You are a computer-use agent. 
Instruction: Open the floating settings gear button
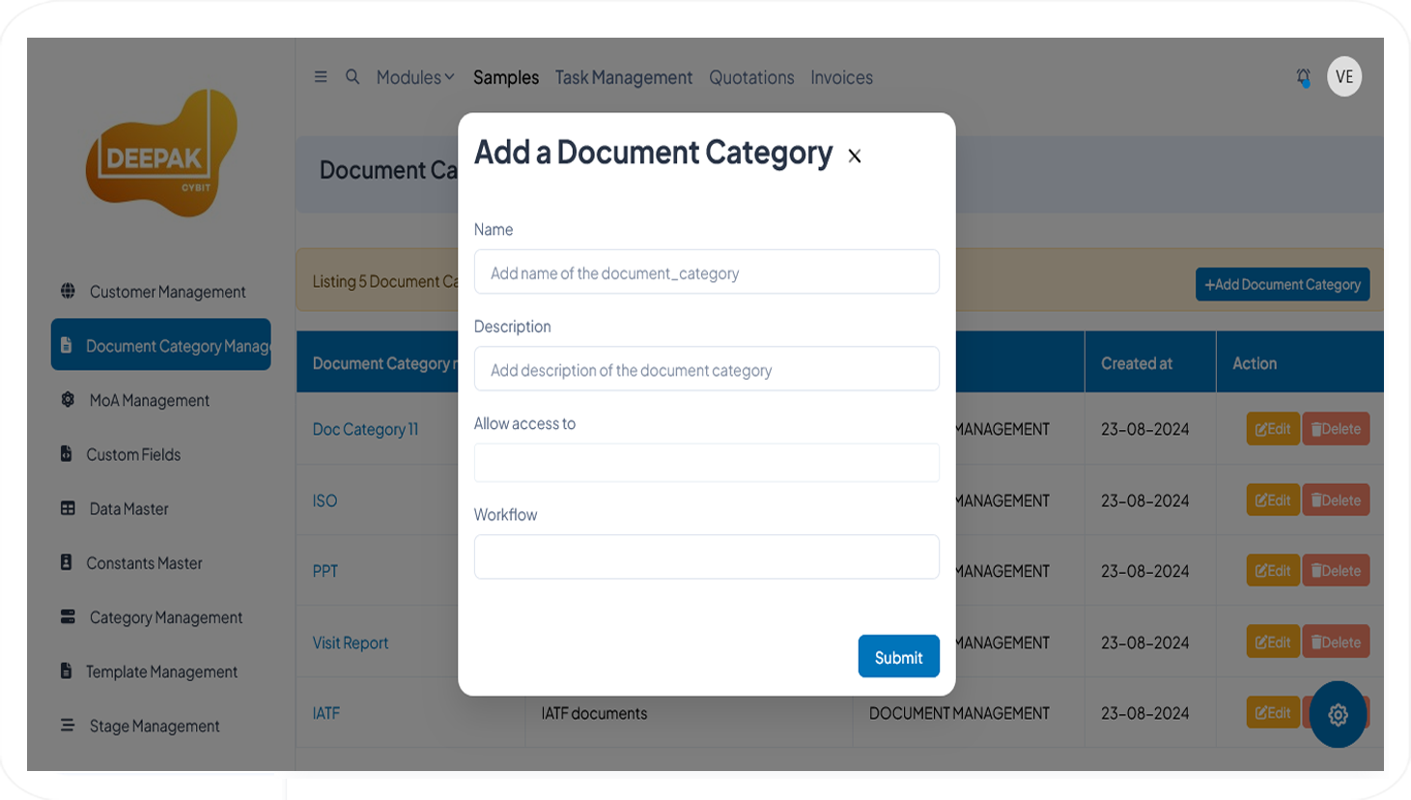coord(1337,714)
